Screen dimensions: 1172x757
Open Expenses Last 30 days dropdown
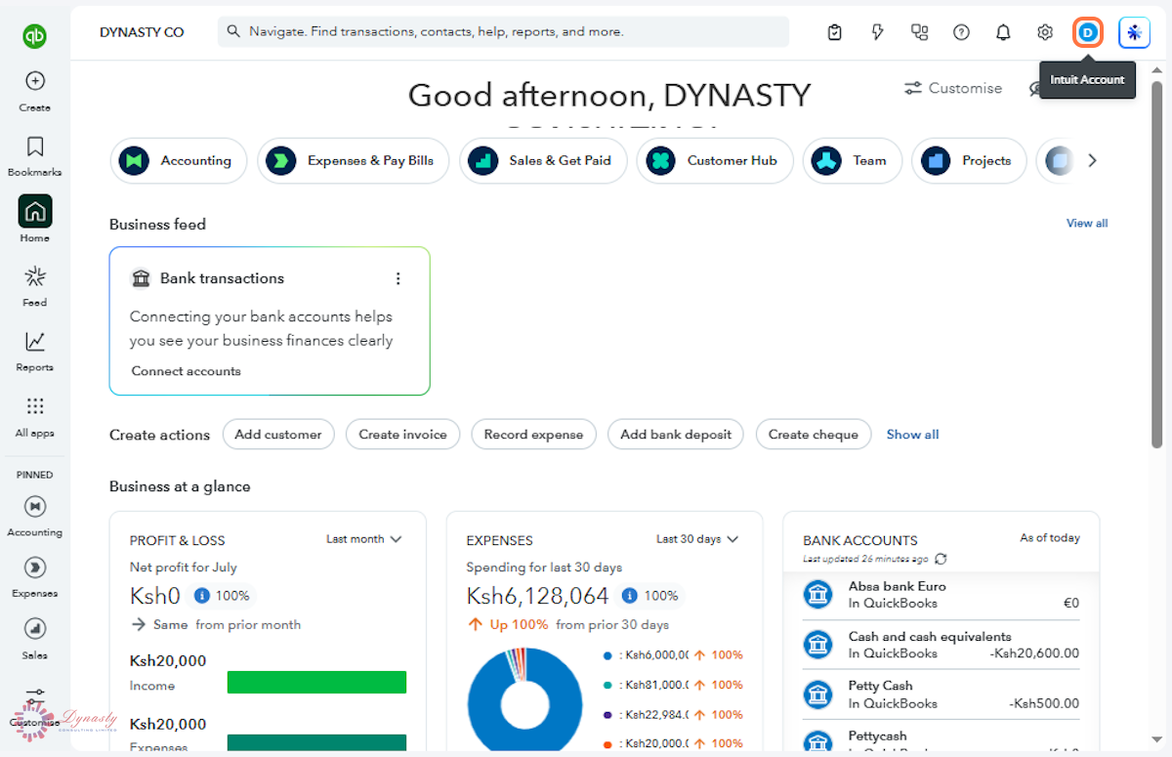click(697, 539)
